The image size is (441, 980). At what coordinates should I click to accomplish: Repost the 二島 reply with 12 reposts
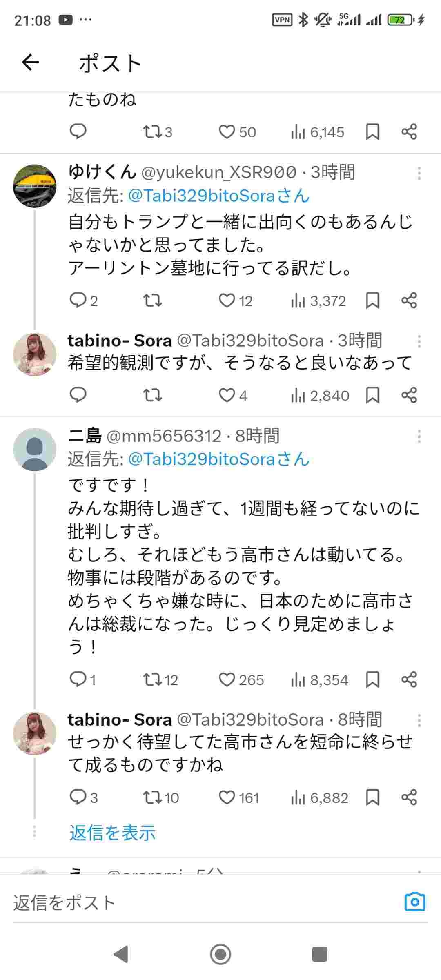pyautogui.click(x=152, y=680)
